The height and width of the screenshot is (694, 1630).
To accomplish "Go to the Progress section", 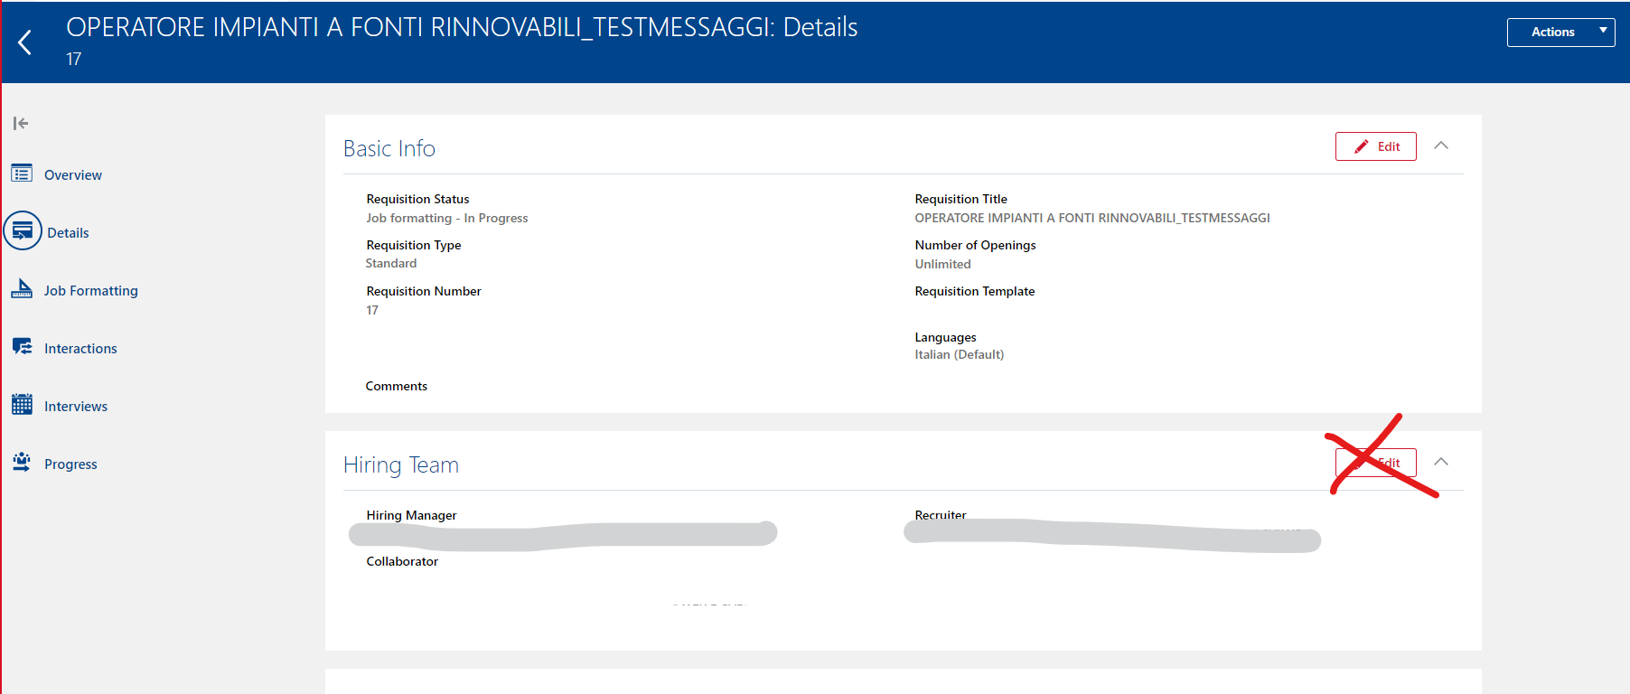I will (x=70, y=464).
